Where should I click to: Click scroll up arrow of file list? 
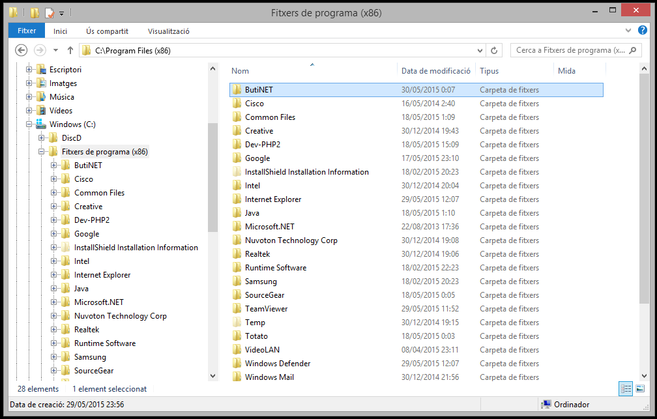[645, 68]
